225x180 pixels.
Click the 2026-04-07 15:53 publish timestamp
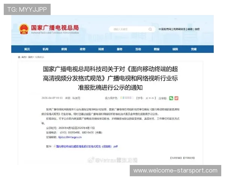(x=52, y=98)
